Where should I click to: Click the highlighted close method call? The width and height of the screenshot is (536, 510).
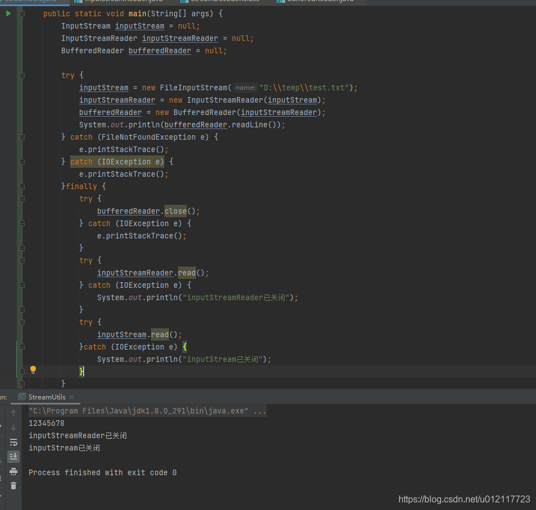pos(175,212)
